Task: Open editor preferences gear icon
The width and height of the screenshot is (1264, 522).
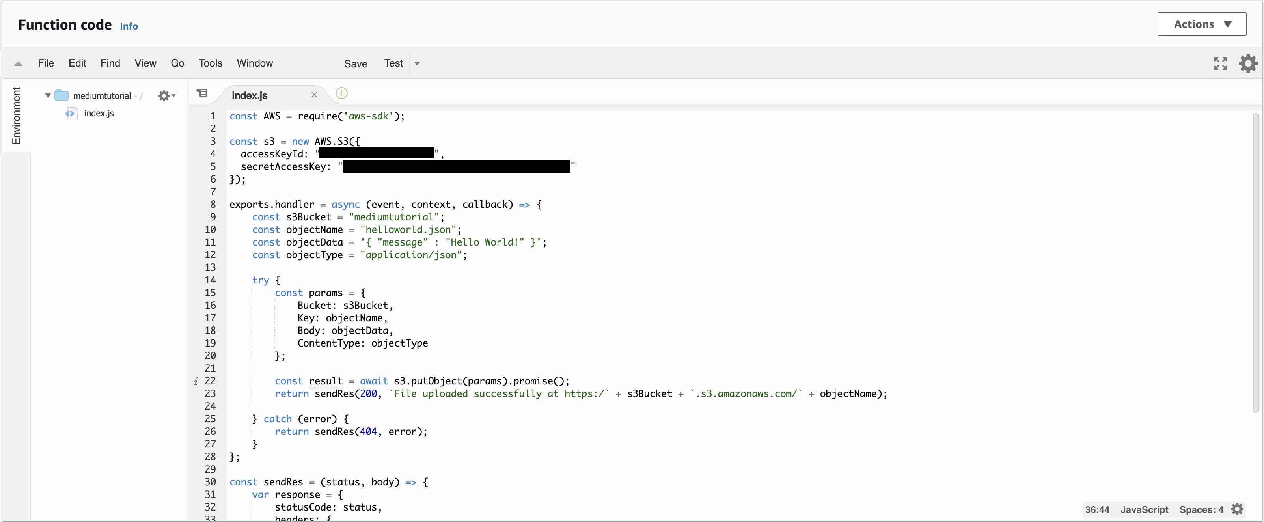Action: pos(1248,63)
